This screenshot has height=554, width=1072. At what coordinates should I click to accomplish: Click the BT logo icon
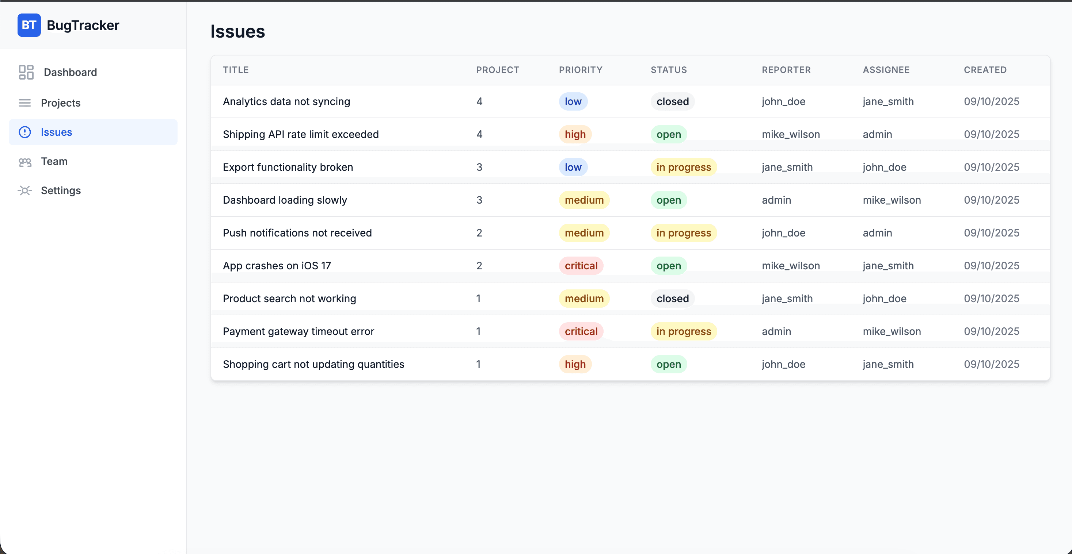29,25
